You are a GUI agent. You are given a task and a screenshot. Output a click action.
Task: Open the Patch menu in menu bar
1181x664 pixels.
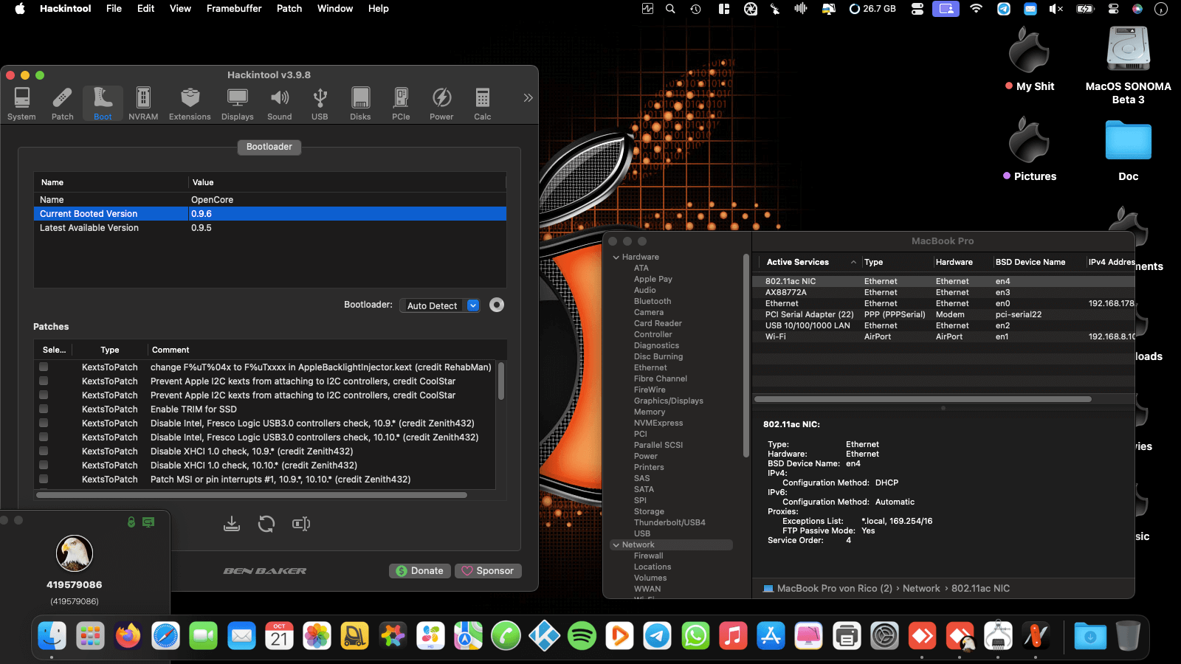point(289,9)
